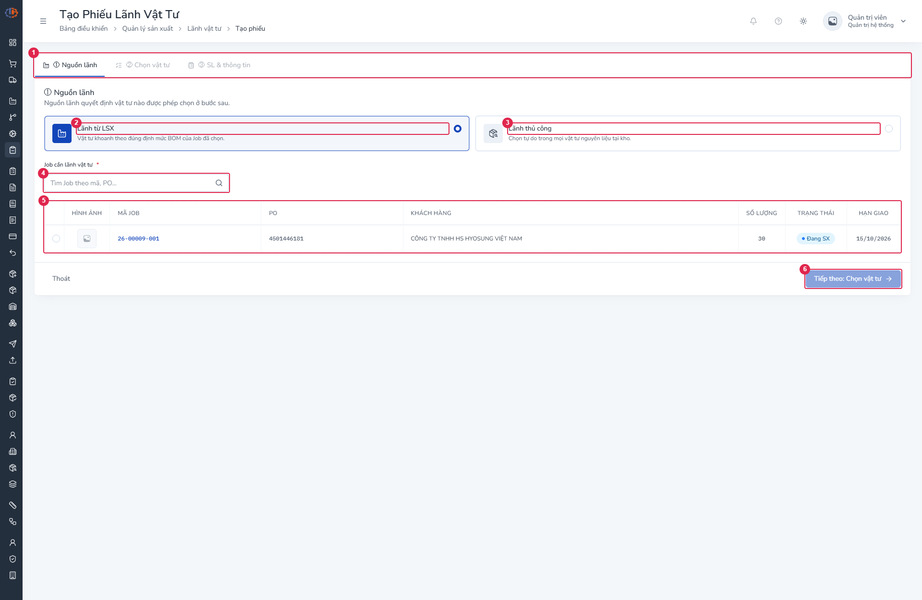Open the shield alert sidebar icon
The width and height of the screenshot is (922, 600).
(12, 414)
